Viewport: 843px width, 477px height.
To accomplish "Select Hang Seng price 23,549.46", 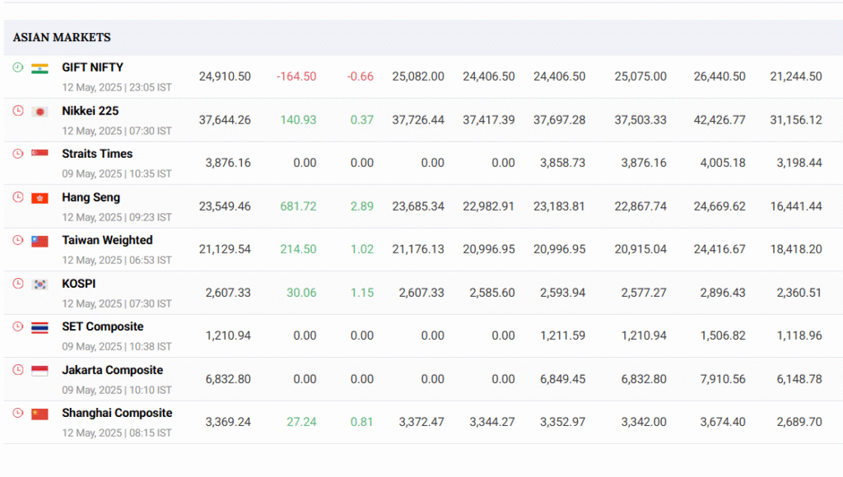I will click(x=225, y=206).
